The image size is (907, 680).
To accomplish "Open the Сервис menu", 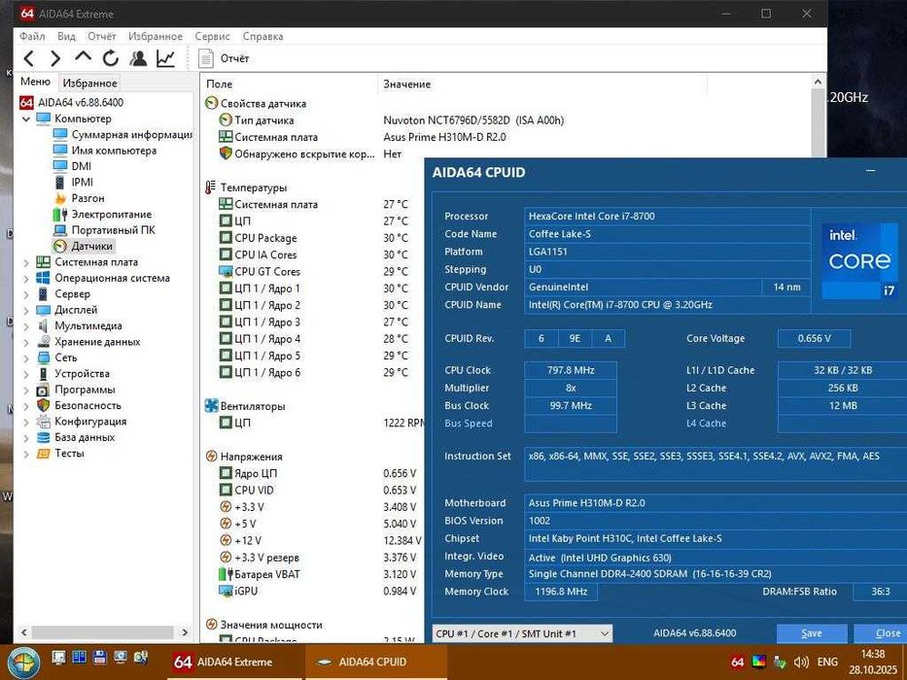I will 212,36.
